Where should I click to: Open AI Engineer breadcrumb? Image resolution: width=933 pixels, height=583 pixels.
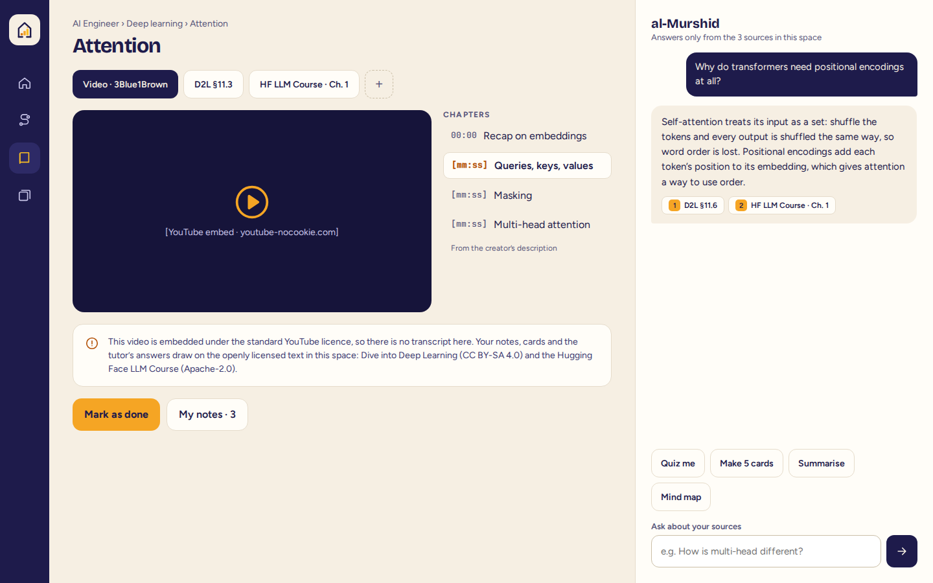(x=96, y=23)
